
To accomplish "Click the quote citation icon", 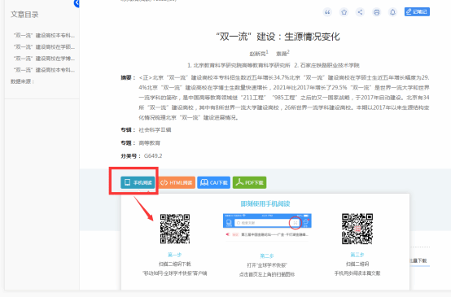I will 327,12.
